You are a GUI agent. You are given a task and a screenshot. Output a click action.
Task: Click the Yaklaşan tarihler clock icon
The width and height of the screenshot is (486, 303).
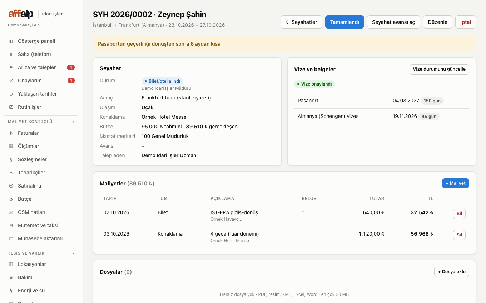pos(11,94)
